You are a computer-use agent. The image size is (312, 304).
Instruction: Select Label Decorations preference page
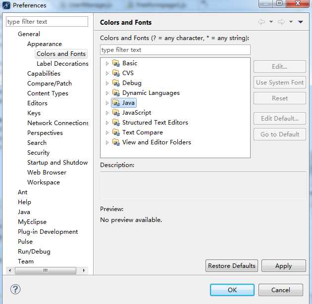(62, 64)
